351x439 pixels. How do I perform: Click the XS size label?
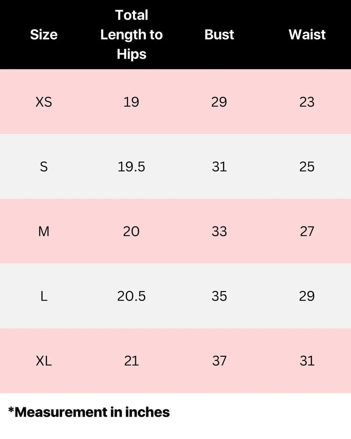[44, 102]
